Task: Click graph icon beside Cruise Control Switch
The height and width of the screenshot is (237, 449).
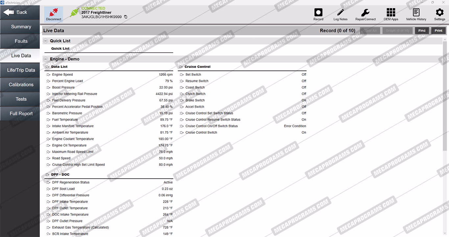Action: pos(182,132)
